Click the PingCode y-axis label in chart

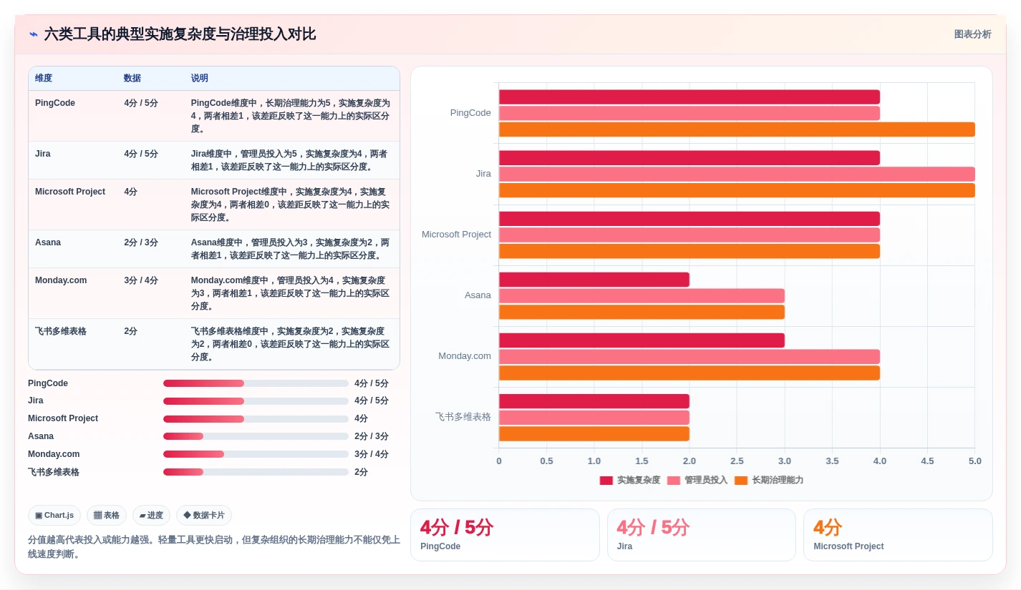click(x=470, y=113)
